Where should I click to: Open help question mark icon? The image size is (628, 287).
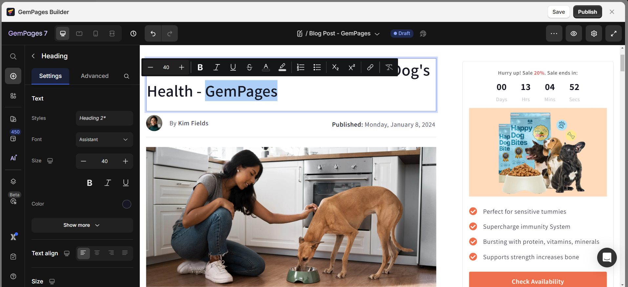13,277
